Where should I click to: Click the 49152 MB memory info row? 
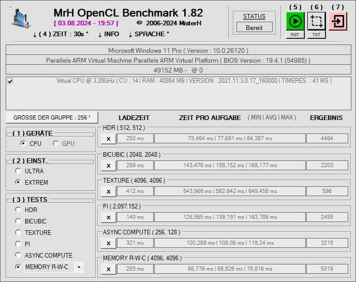tap(179, 70)
